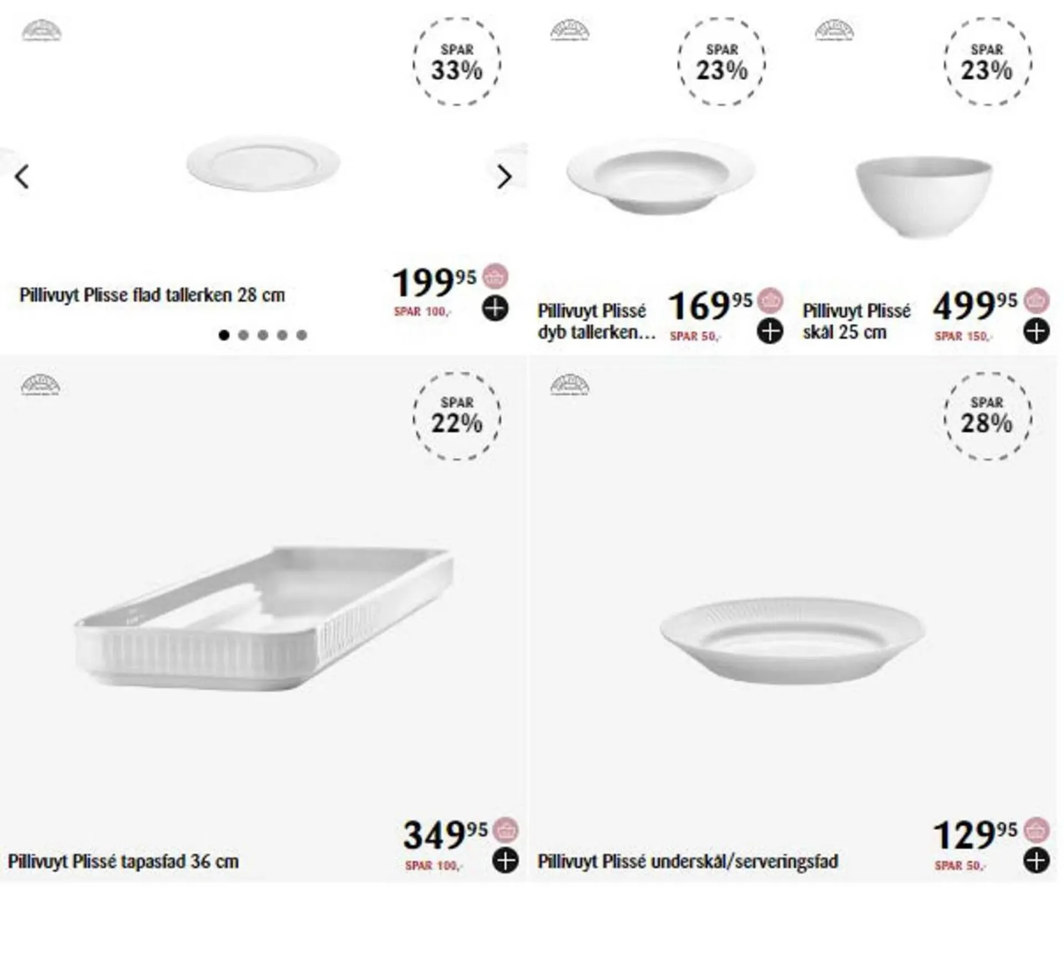This screenshot has height=965, width=1064.
Task: Jump to the last carousel dot
Action: [301, 335]
